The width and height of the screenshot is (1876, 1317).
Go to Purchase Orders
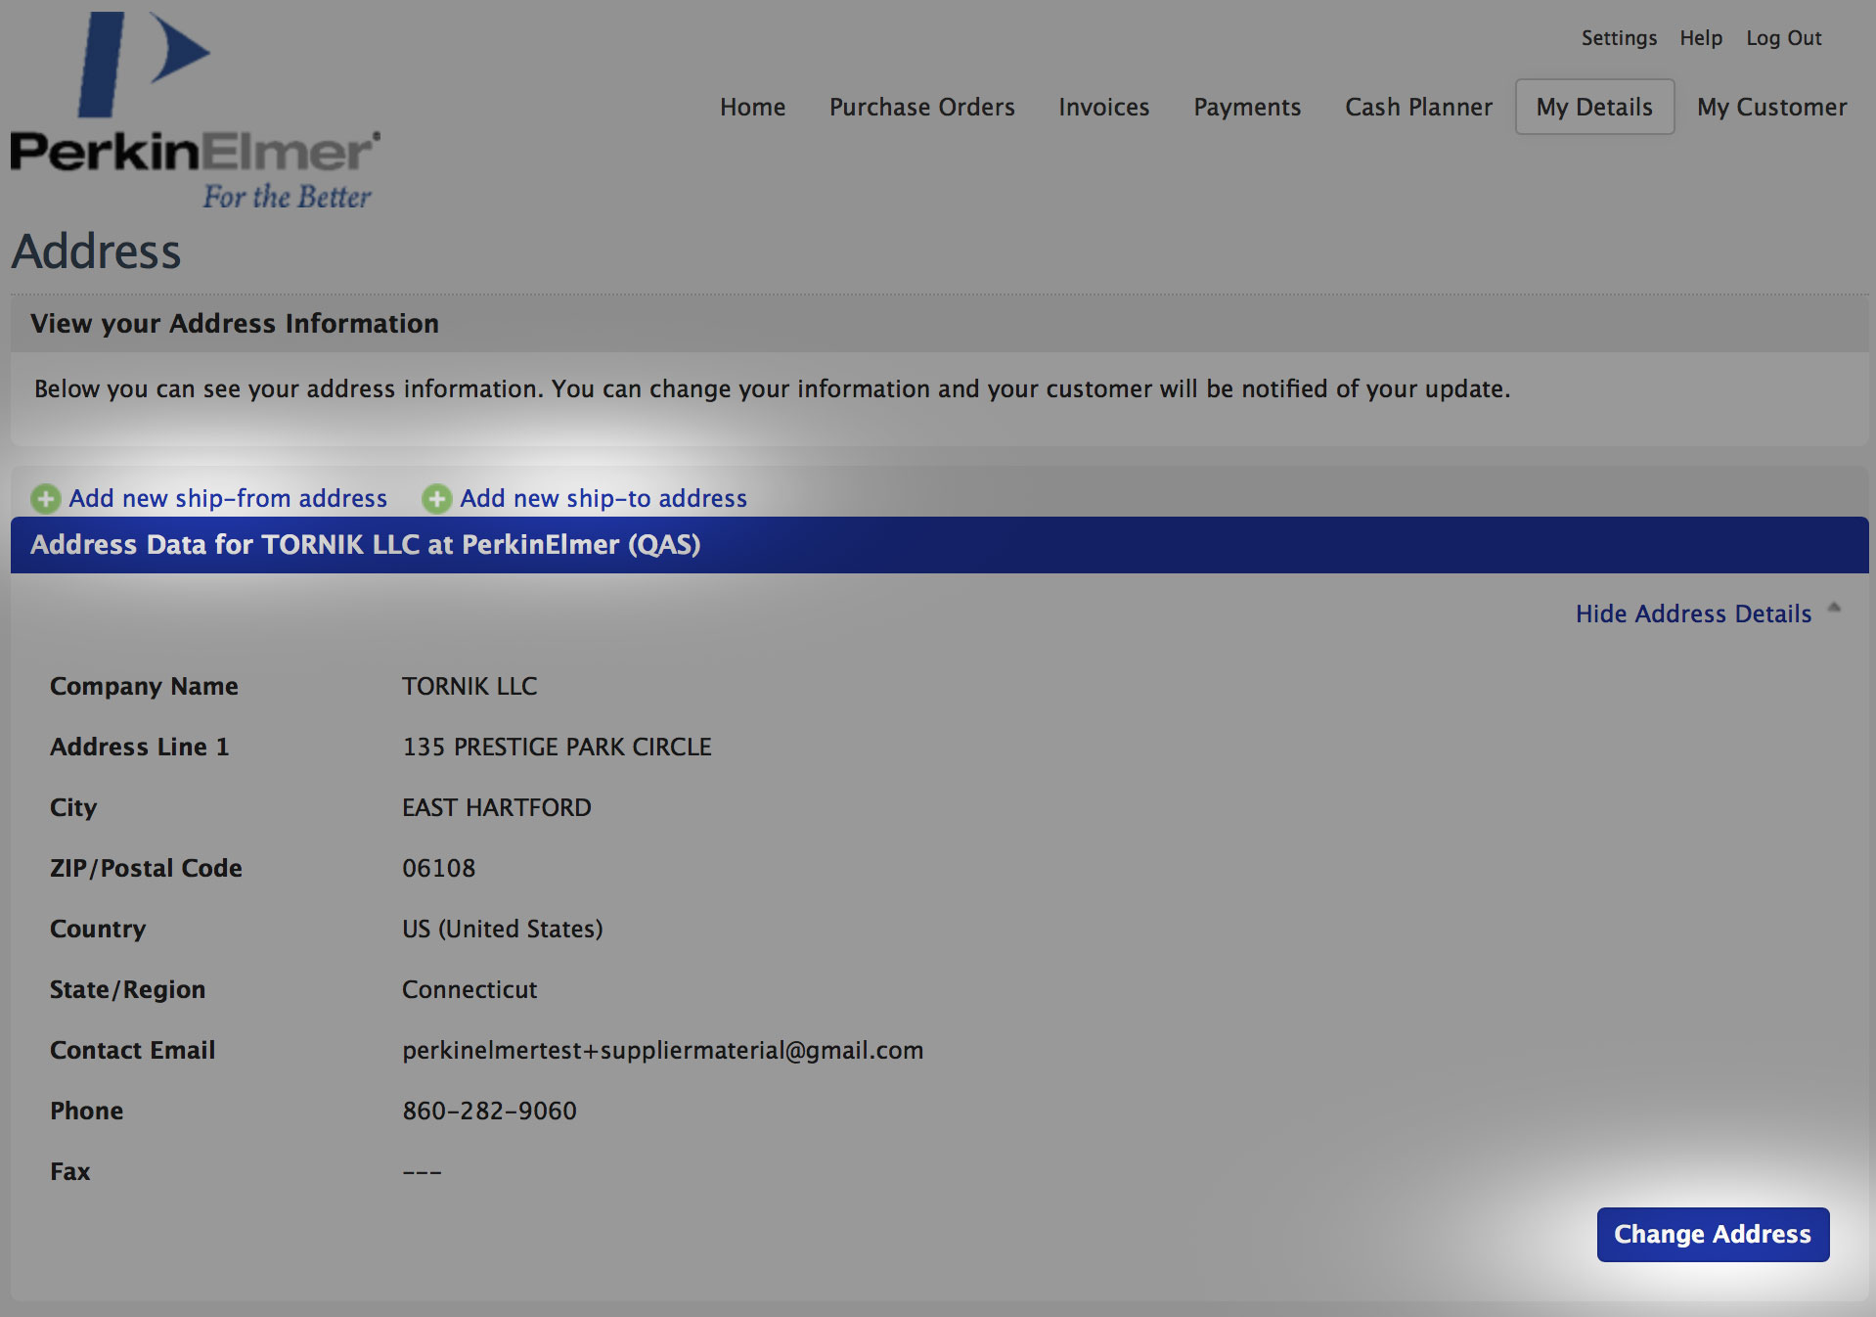pyautogui.click(x=921, y=107)
